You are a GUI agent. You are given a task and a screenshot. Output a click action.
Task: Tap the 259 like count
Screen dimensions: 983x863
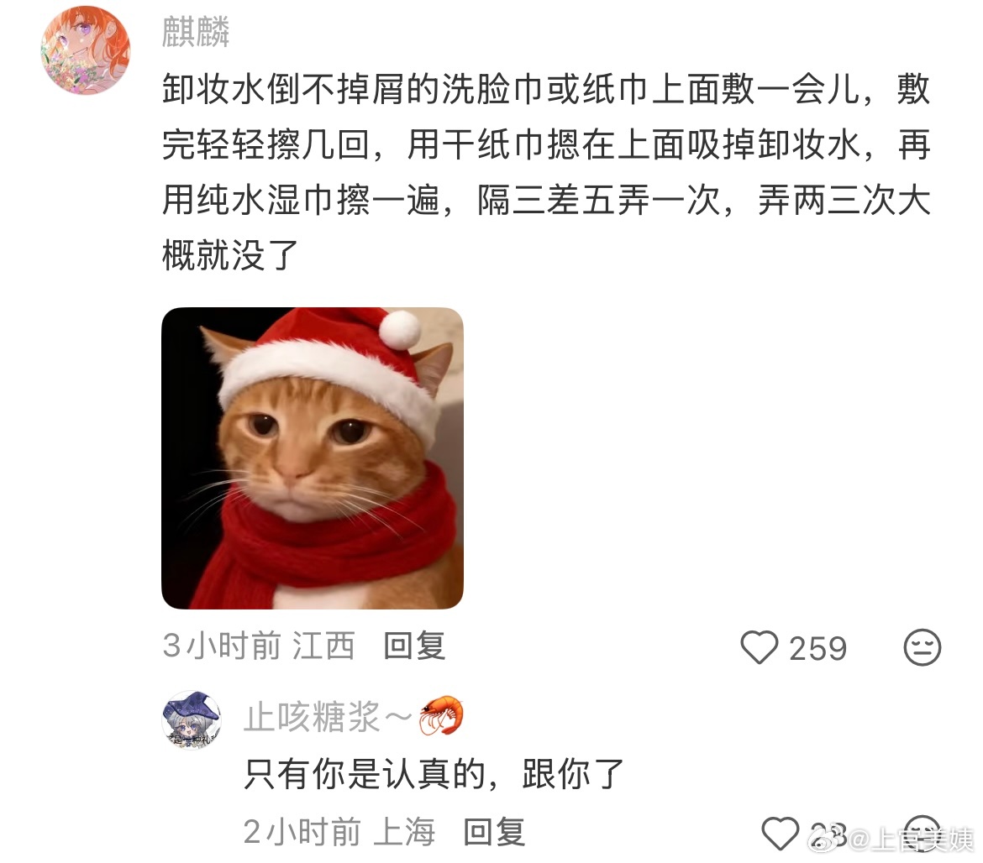(818, 649)
